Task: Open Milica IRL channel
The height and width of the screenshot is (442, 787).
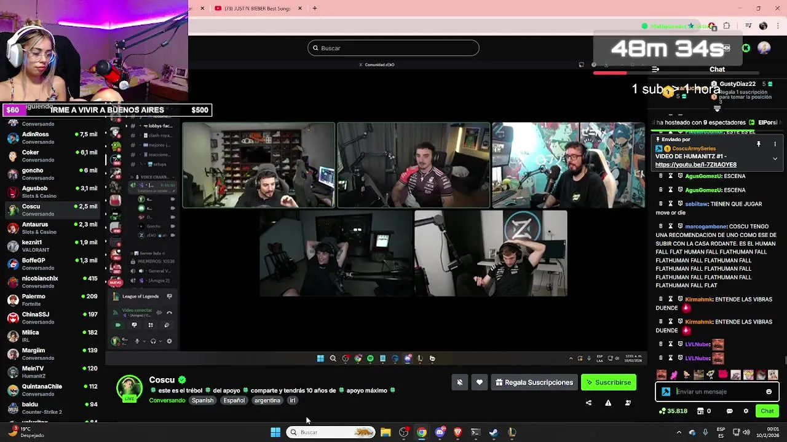Action: point(52,336)
